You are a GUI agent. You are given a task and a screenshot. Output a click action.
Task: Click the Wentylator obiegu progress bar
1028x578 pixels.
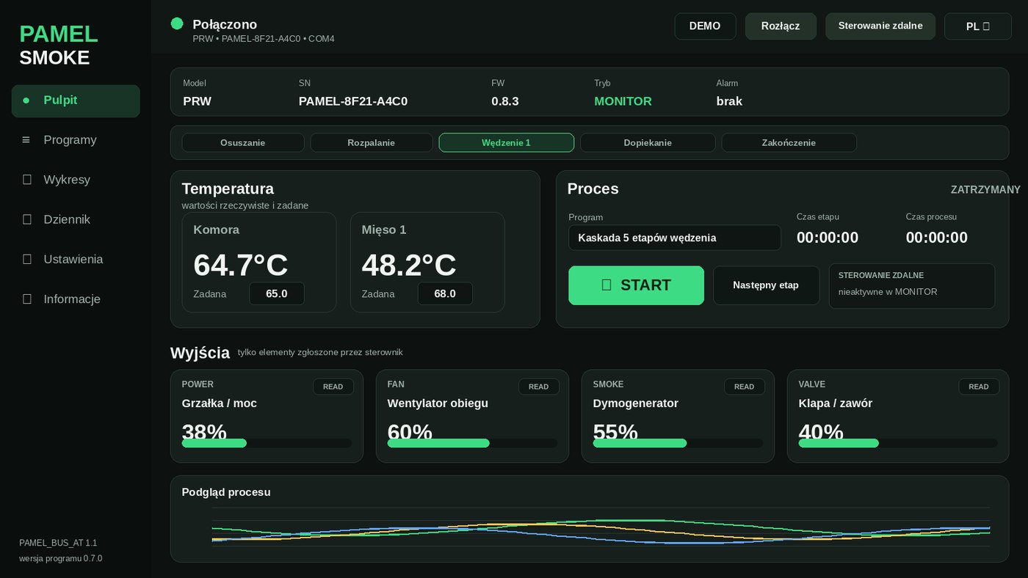tap(473, 443)
